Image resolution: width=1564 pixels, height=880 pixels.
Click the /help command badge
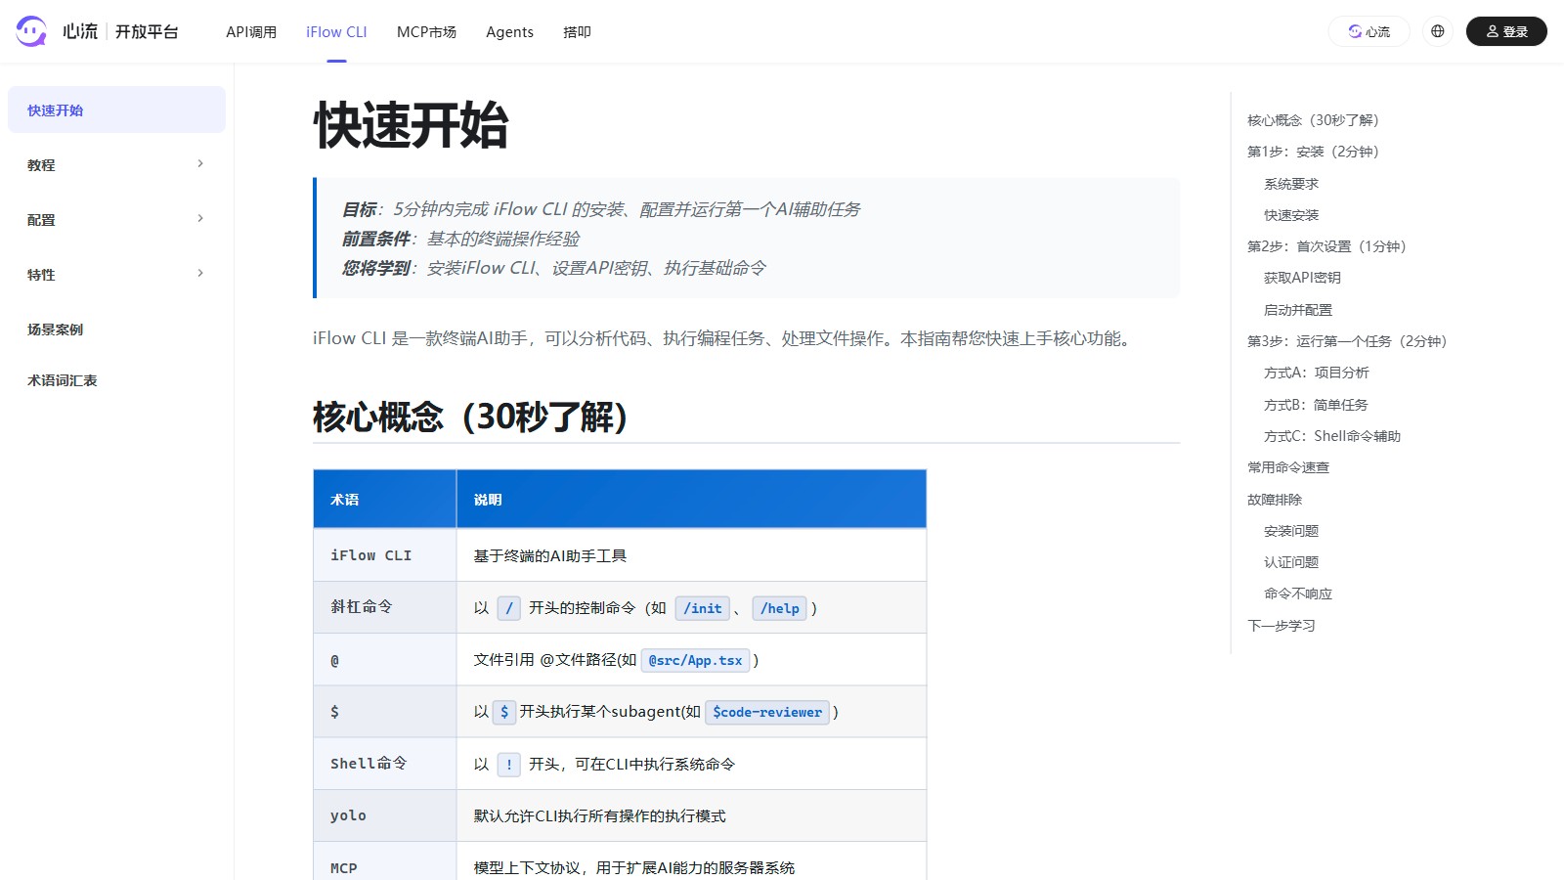(x=779, y=608)
